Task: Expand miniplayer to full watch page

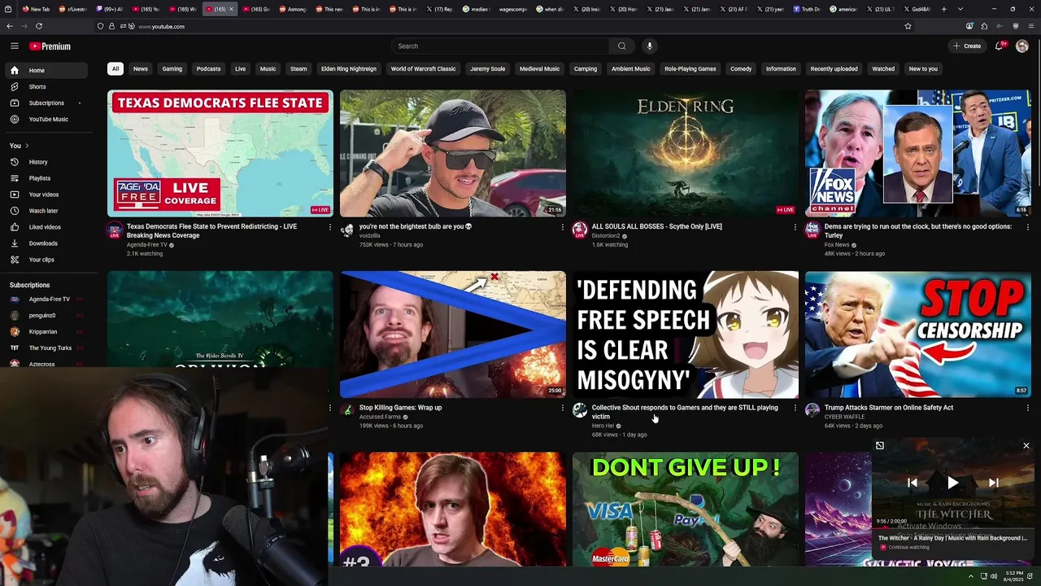Action: tap(880, 445)
